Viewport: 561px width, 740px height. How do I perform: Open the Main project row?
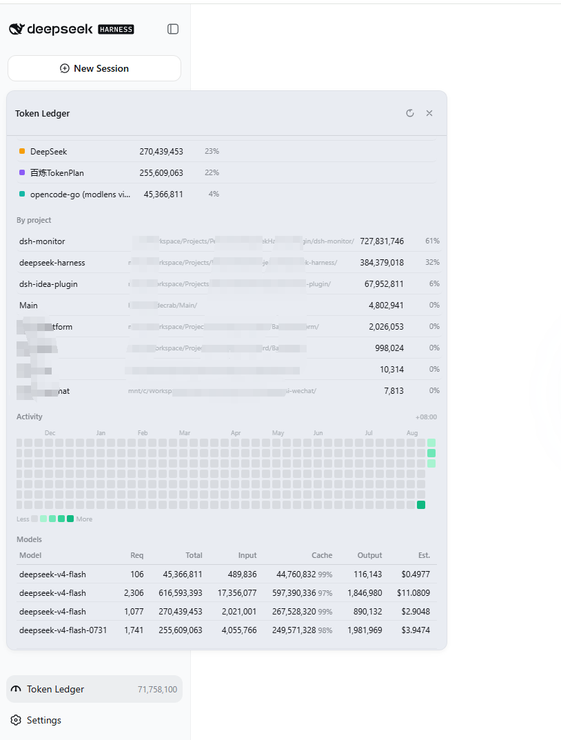point(229,306)
